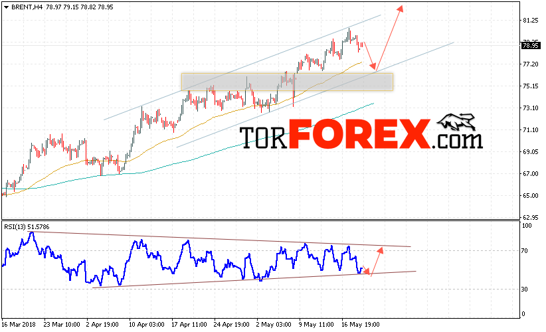Image resolution: width=546 pixels, height=332 pixels.
Task: Click the OHLC values 78.97 79.15 78.82 78.95
Action: coord(80,7)
